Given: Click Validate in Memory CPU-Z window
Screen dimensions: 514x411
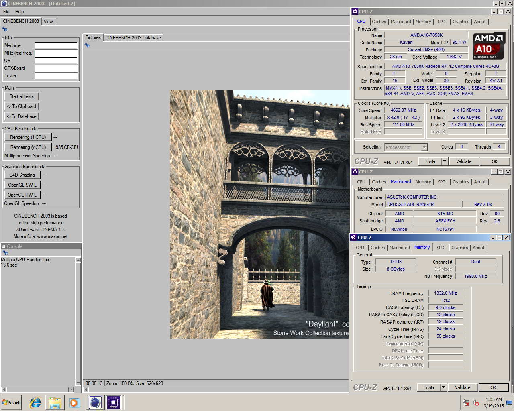Looking at the screenshot, I should tap(463, 387).
